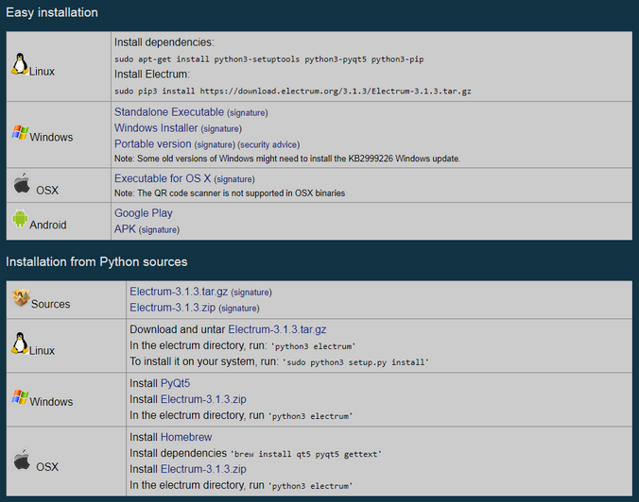This screenshot has width=639, height=502.
Task: Download Executable for OS X
Action: tap(163, 178)
